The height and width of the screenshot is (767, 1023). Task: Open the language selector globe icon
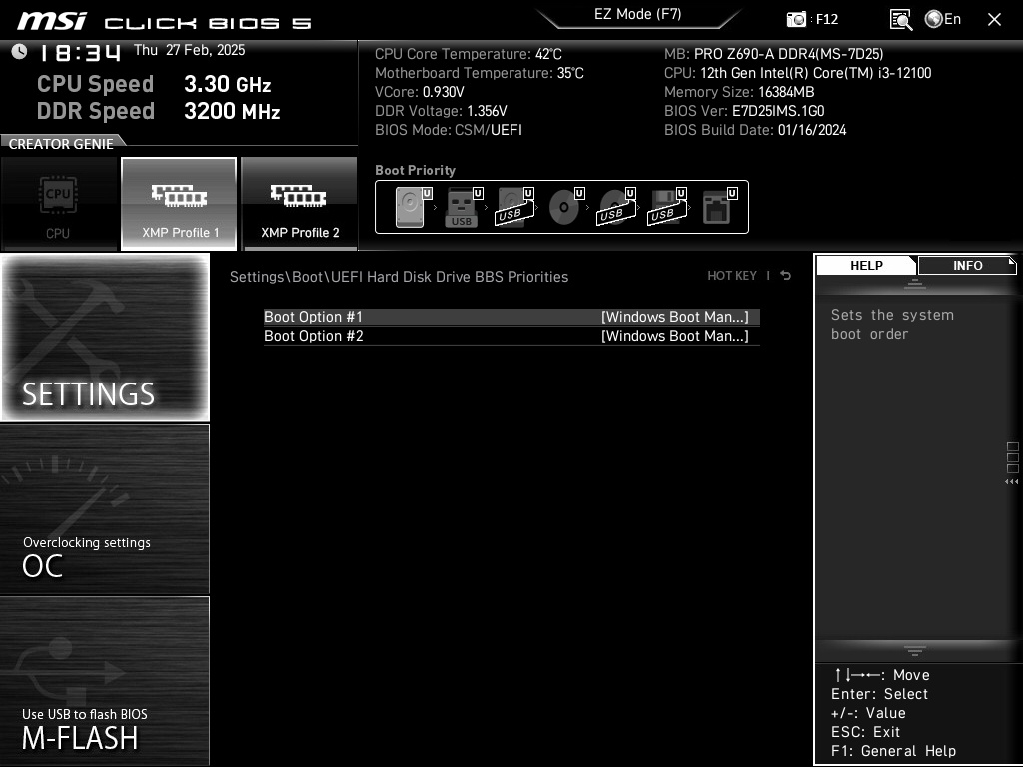[934, 19]
